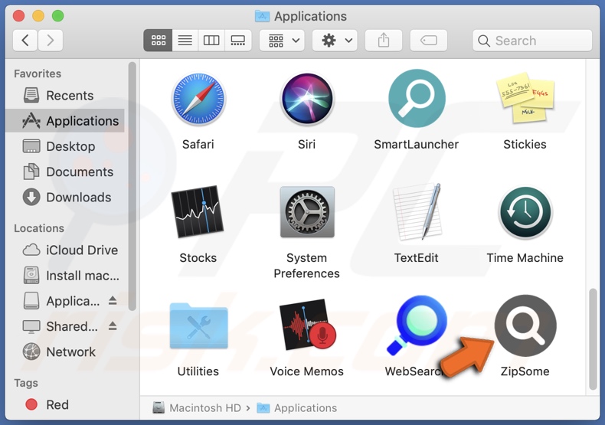Eject the Shared volume in sidebar
Image resolution: width=605 pixels, height=425 pixels.
click(x=113, y=326)
